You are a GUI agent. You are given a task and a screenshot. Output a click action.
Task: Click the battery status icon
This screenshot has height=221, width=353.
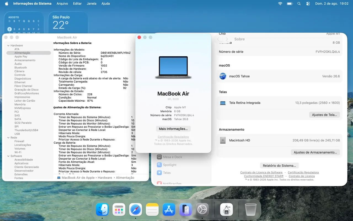coord(290,4)
